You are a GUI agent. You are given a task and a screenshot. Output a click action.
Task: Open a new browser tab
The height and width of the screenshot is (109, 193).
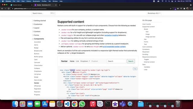tap(60, 5)
